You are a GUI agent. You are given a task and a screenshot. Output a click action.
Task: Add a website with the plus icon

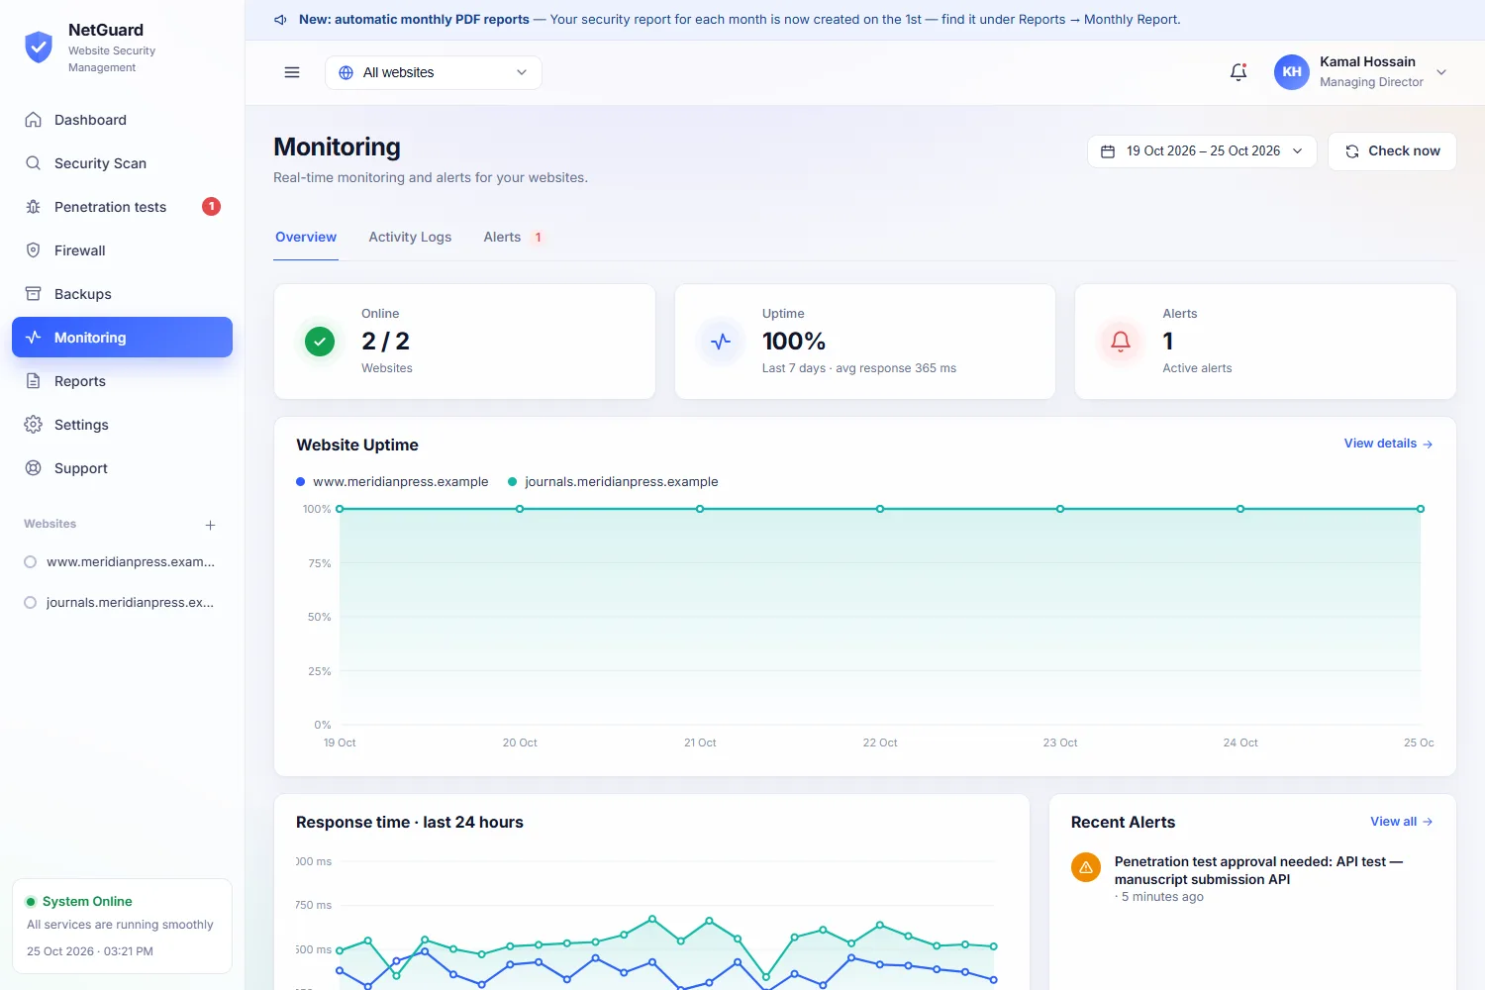[x=210, y=525]
